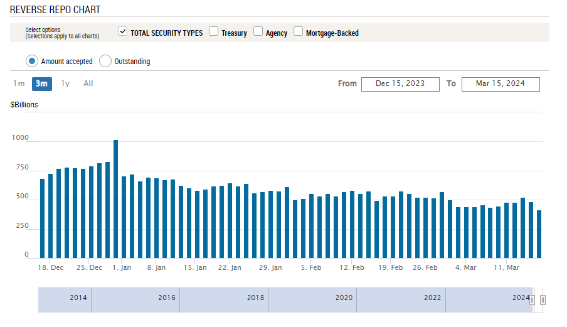Click the To date field
This screenshot has height=327, width=567.
click(x=501, y=84)
